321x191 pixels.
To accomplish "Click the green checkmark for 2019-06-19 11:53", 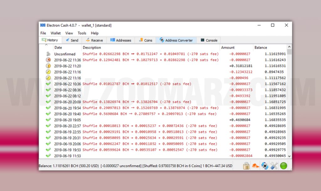I will pos(48,156).
